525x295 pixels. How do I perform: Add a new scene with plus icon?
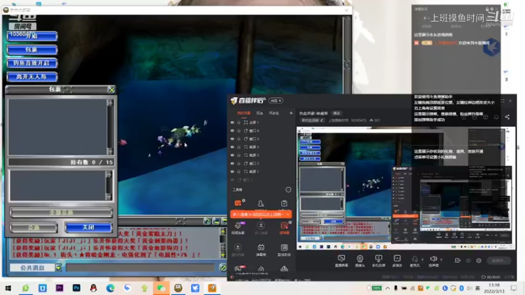tap(291, 113)
